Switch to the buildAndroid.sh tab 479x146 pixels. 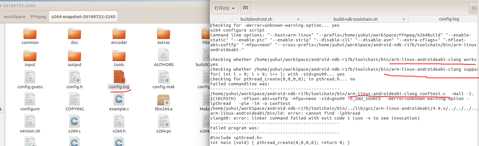(256, 19)
